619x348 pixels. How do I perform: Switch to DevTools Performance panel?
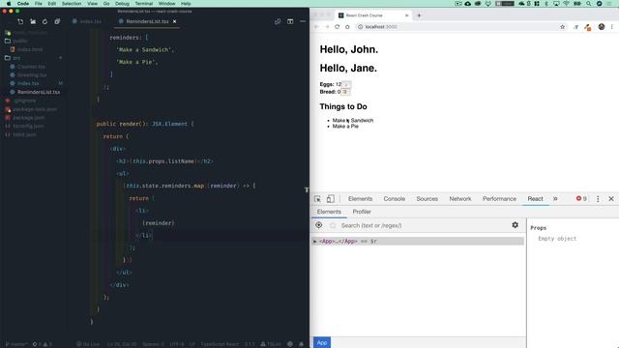click(499, 199)
